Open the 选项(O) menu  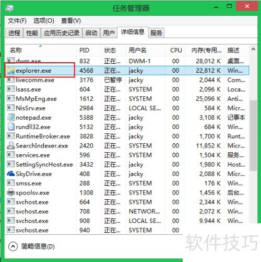coord(44,21)
